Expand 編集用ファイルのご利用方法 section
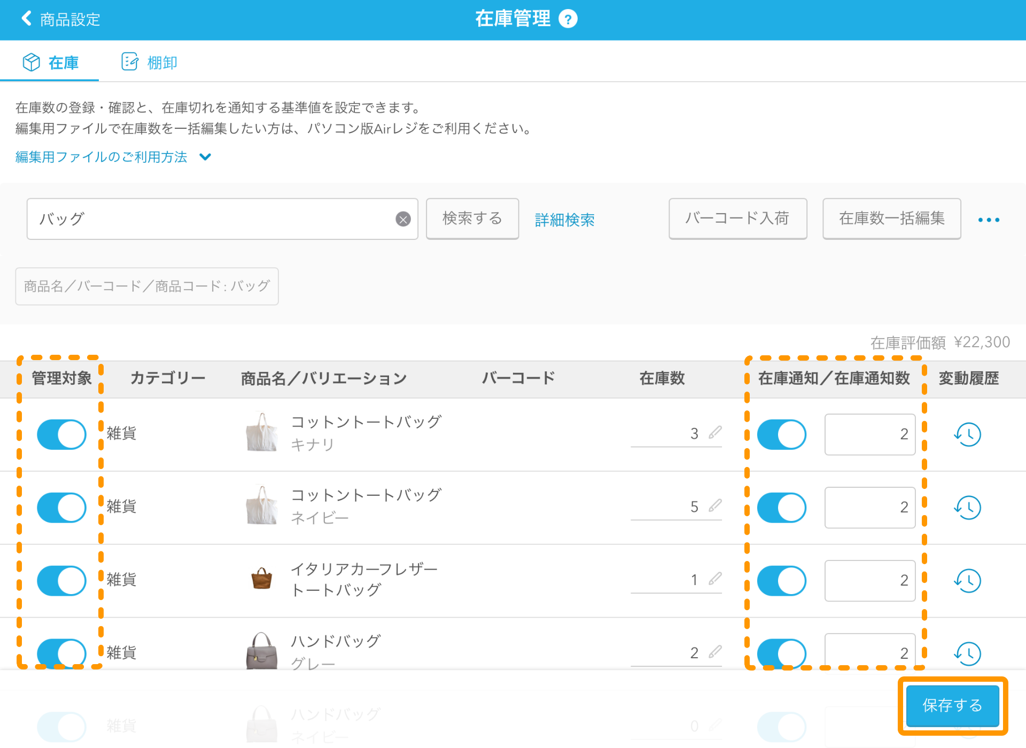Viewport: 1026px width, 748px height. pyautogui.click(x=113, y=157)
